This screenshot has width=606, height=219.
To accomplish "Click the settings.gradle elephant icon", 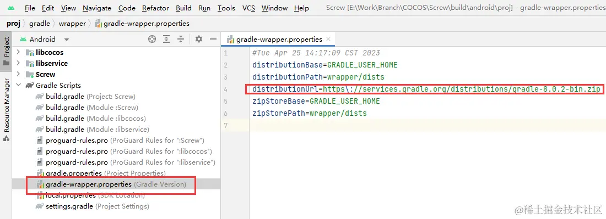I will 40,206.
